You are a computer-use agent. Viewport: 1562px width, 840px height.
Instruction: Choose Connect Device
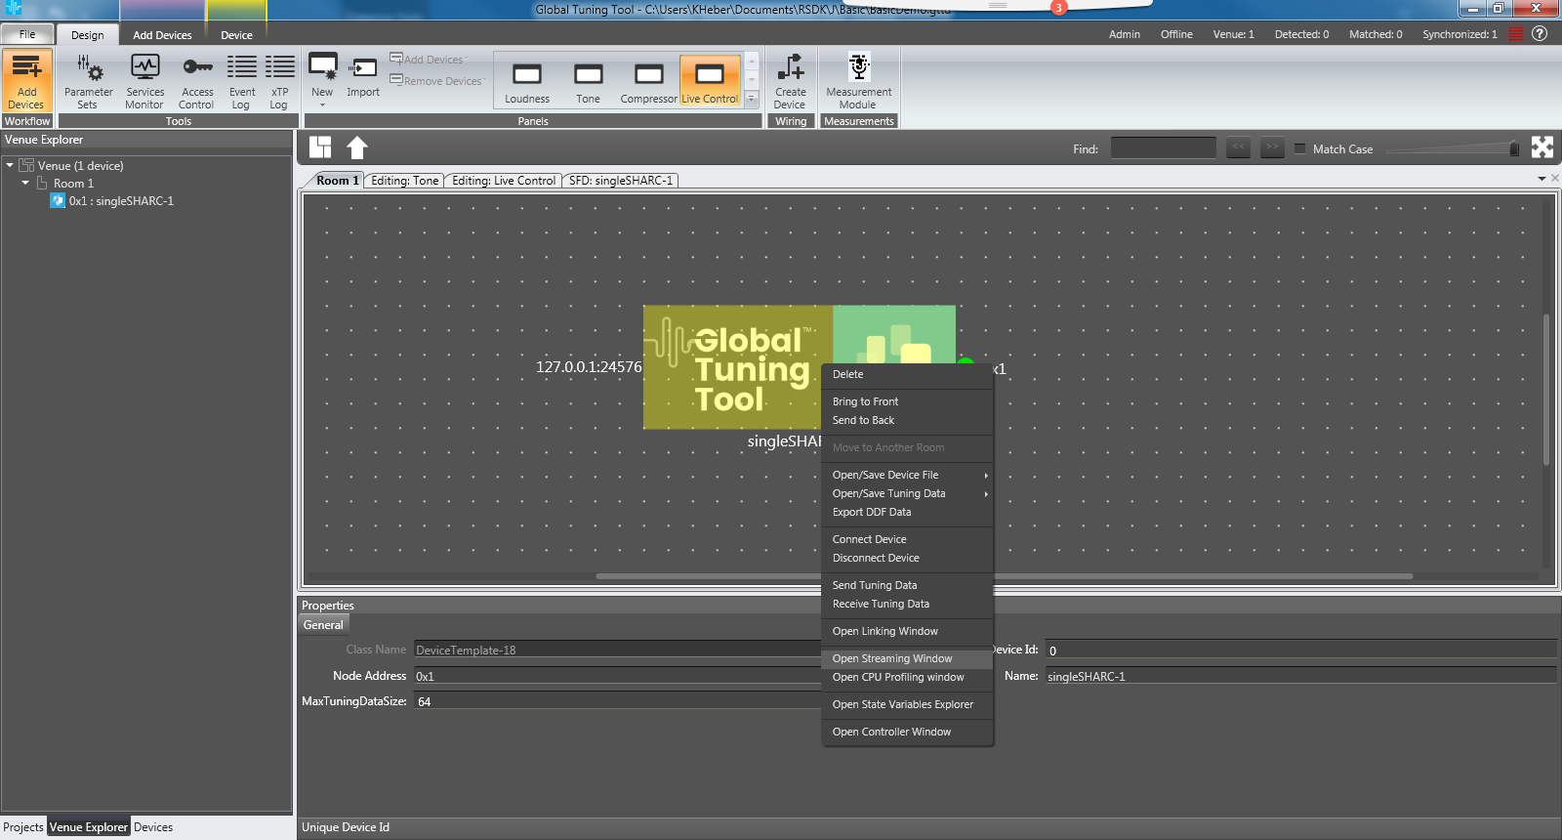[x=908, y=539]
